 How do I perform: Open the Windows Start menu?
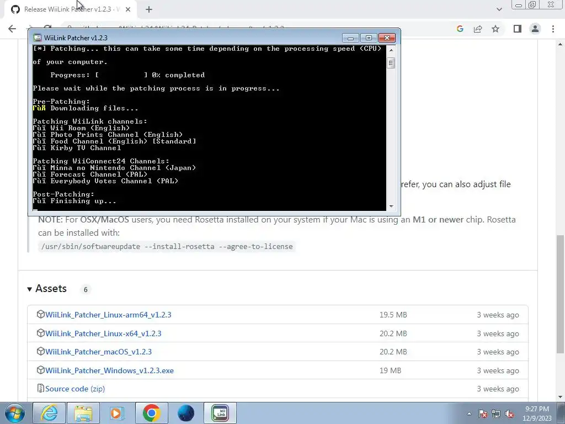(x=15, y=413)
